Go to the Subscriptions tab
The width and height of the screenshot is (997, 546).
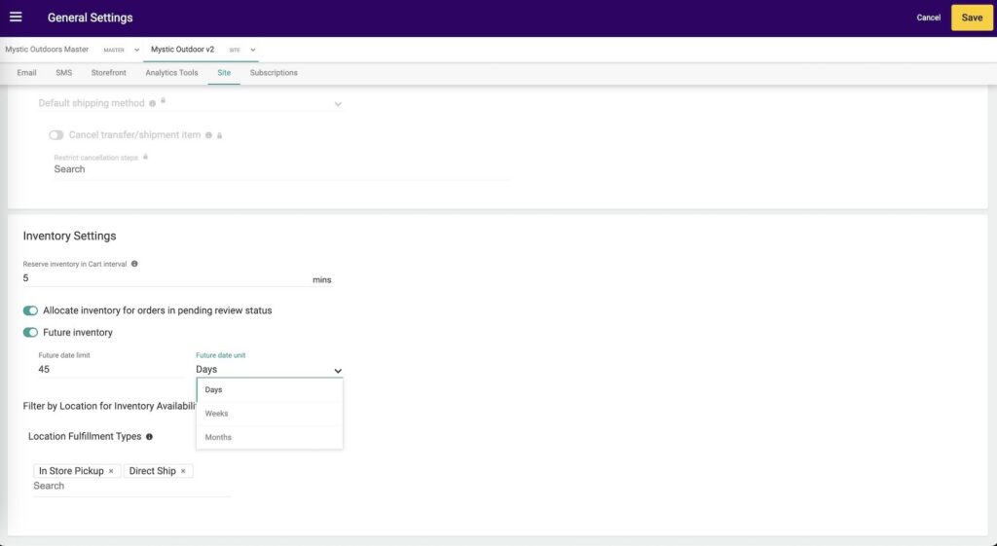click(274, 72)
